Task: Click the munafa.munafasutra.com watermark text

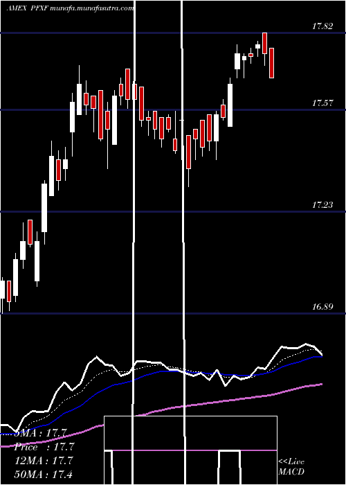Action: [91, 8]
